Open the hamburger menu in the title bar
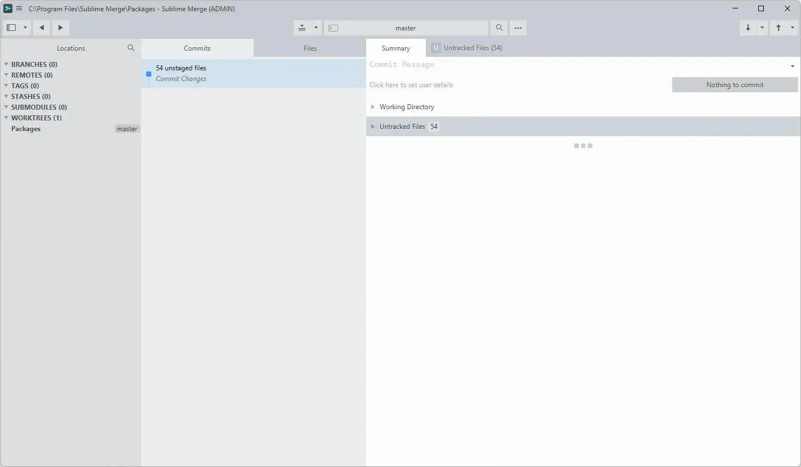 coord(19,8)
